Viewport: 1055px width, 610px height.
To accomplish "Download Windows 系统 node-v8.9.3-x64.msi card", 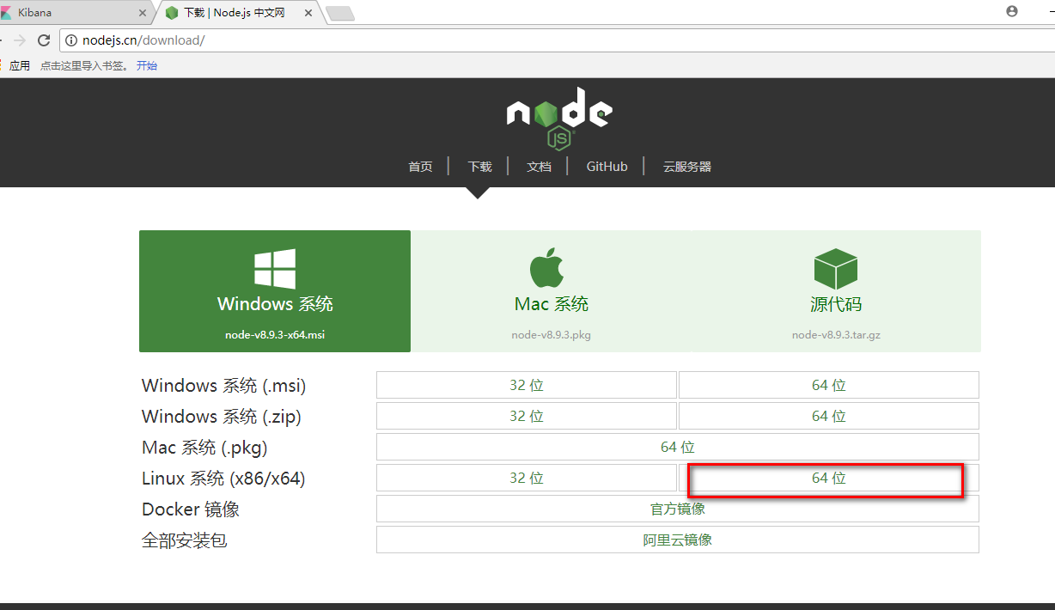I will point(275,291).
